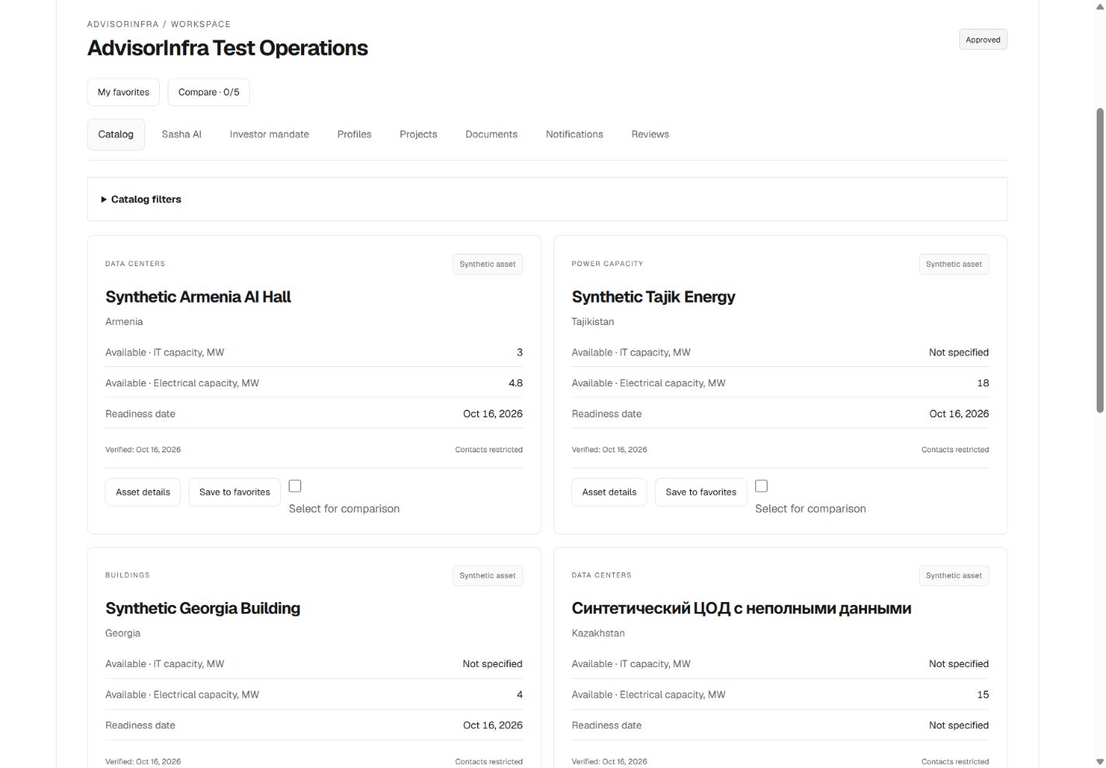
Task: Switch to the Sasha AI tab
Action: click(x=182, y=134)
